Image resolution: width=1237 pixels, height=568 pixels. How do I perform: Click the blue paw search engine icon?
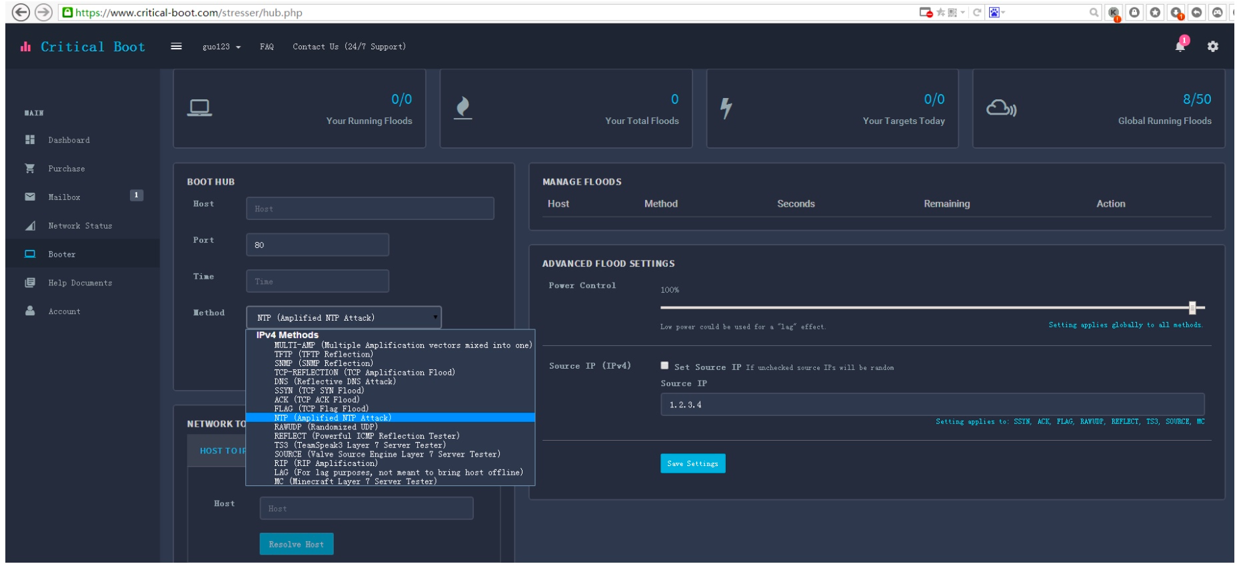pyautogui.click(x=994, y=12)
